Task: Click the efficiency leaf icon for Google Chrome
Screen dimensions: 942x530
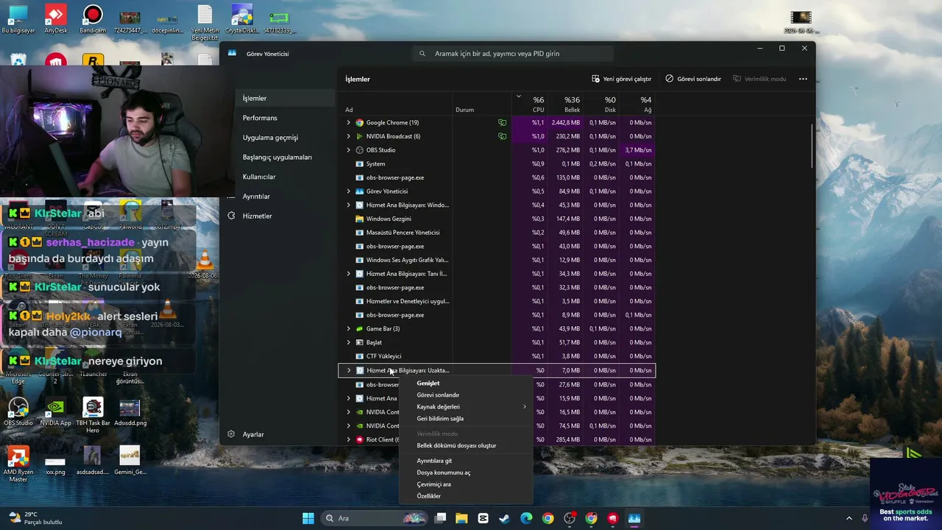Action: click(502, 123)
